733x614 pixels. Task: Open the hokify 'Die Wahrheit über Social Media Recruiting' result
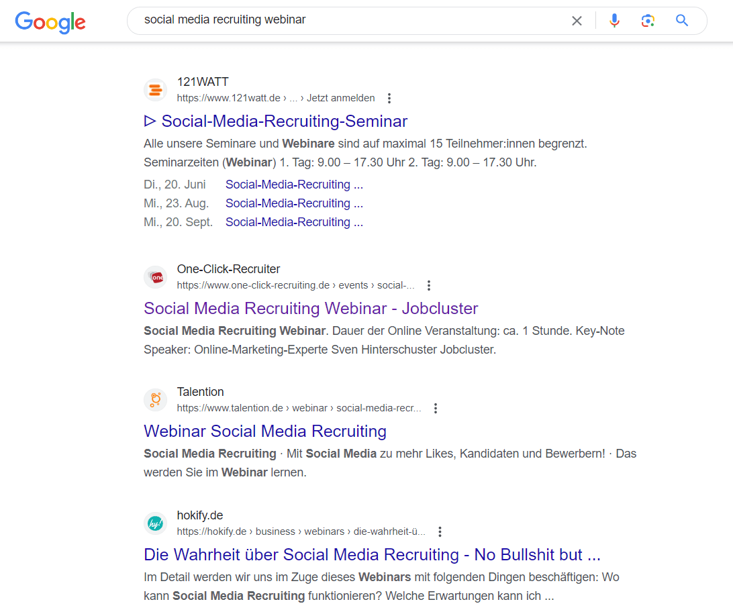coord(371,554)
